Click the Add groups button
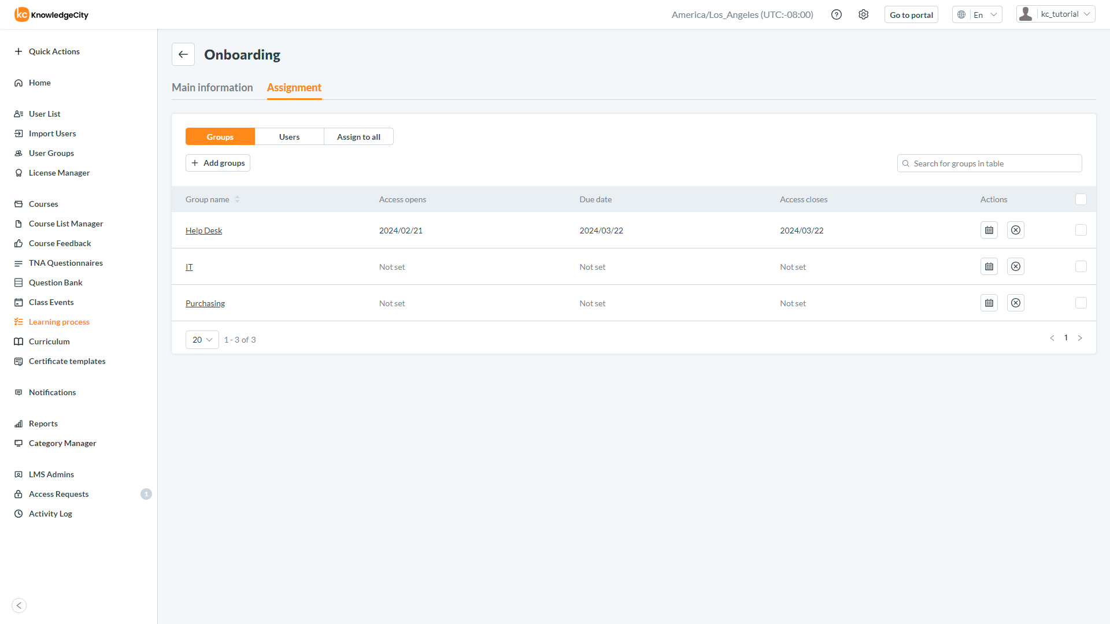The image size is (1110, 624). click(x=217, y=163)
